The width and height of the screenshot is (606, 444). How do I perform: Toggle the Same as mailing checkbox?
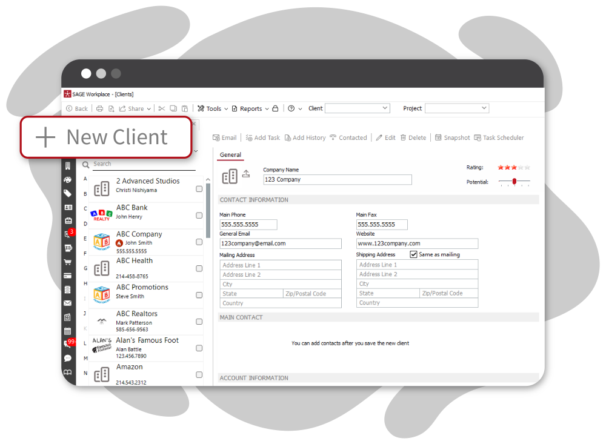pos(413,254)
